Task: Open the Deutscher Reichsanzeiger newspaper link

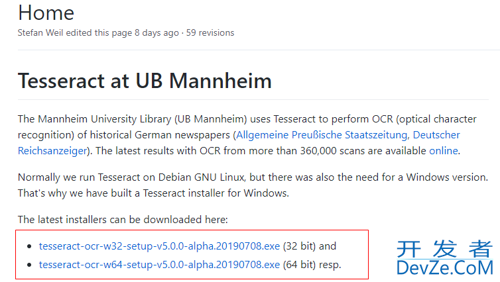Action: click(436, 135)
